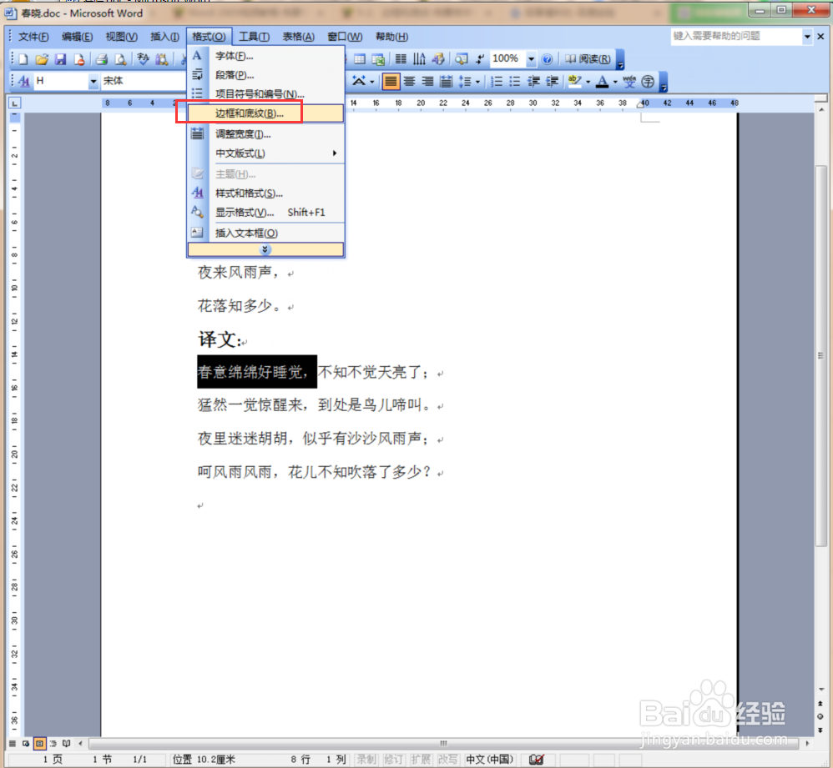Screen dimensions: 833x768
Task: Run the spelling and grammar check tool
Action: 141,58
